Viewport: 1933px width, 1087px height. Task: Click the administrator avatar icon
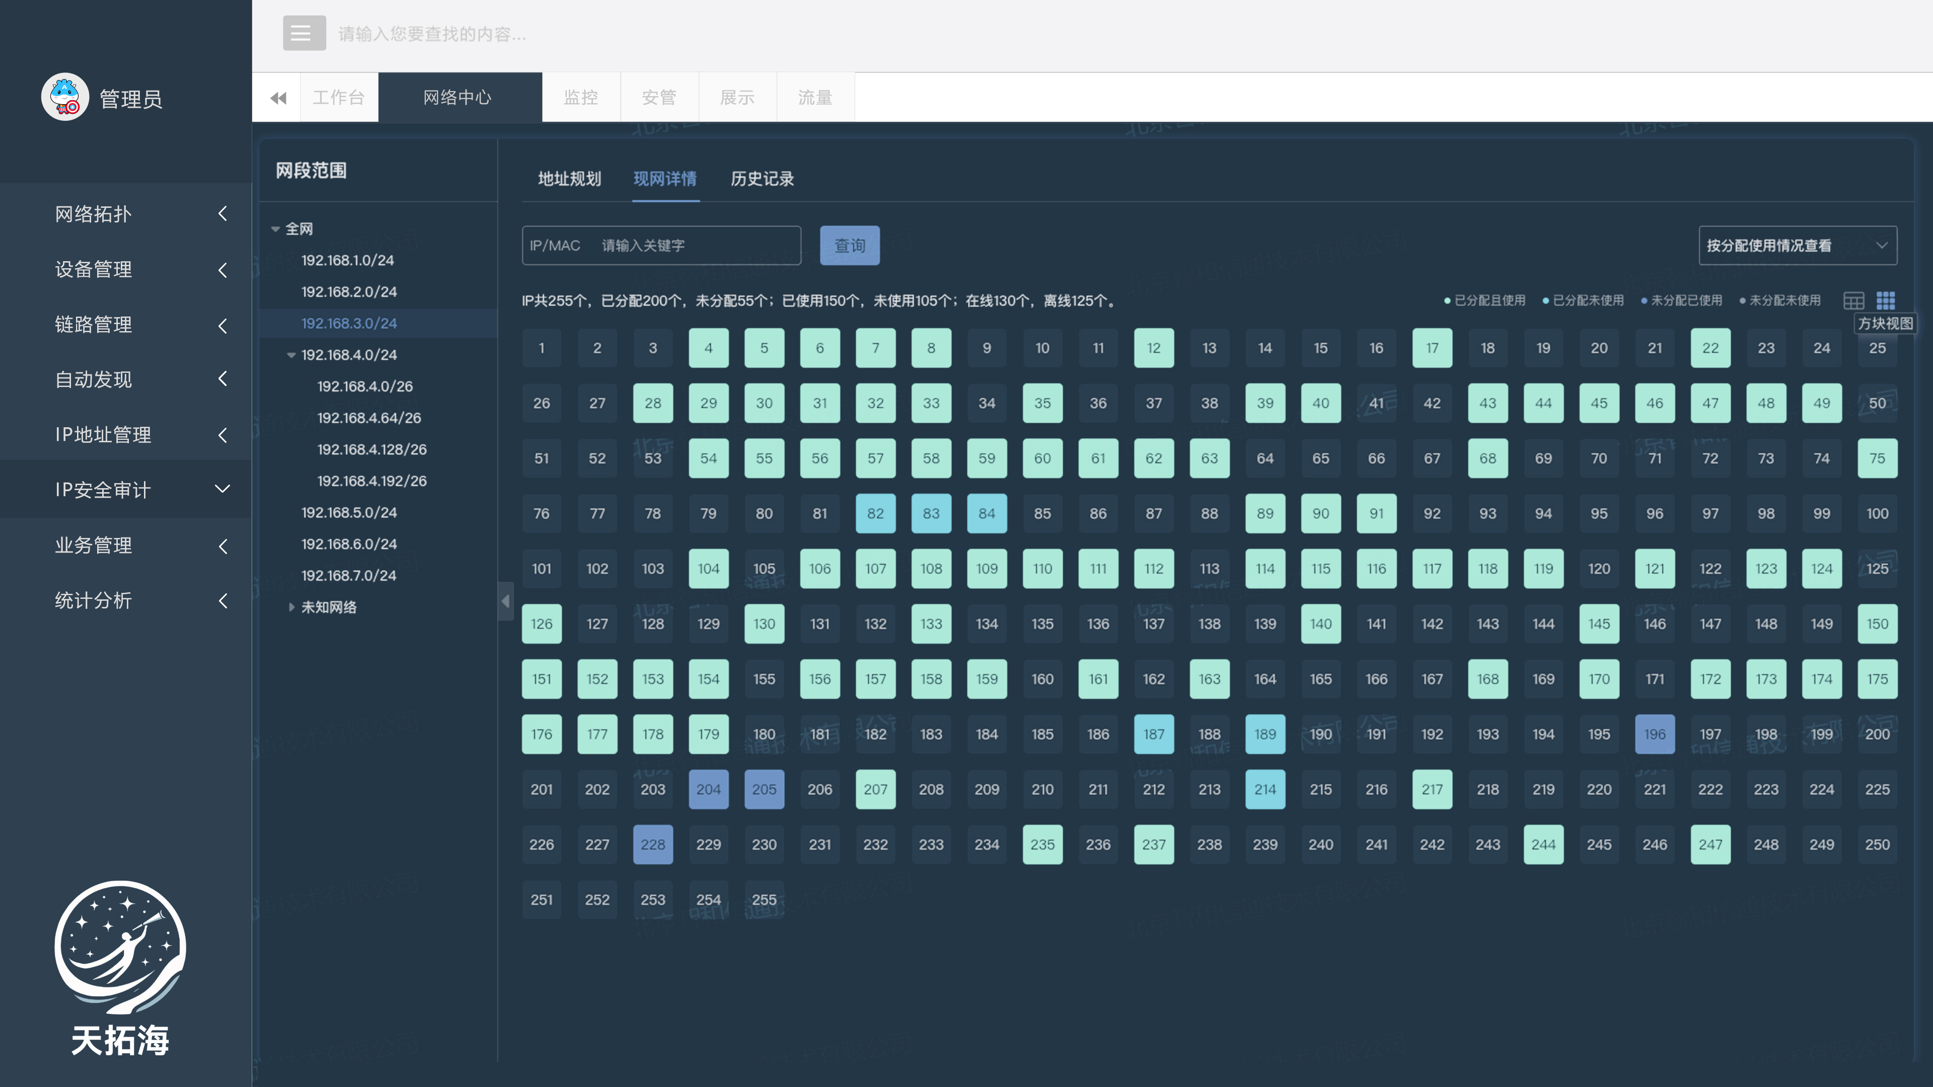65,98
